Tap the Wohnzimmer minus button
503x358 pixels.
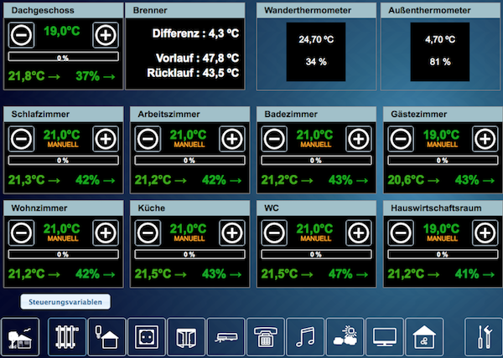(x=21, y=233)
